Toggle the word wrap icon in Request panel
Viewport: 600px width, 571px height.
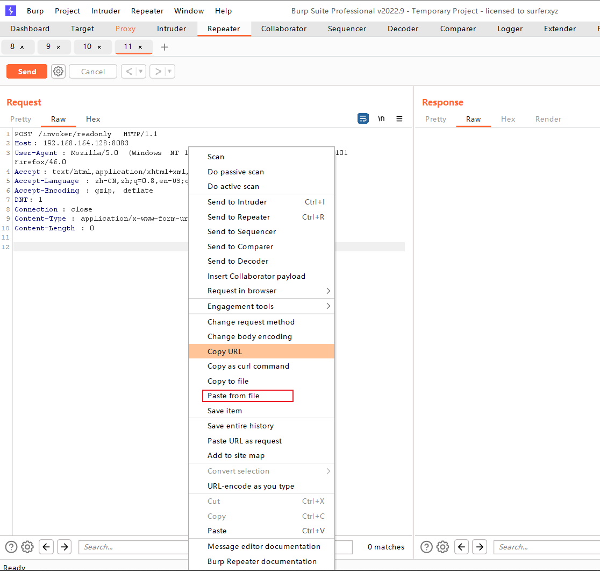click(363, 119)
